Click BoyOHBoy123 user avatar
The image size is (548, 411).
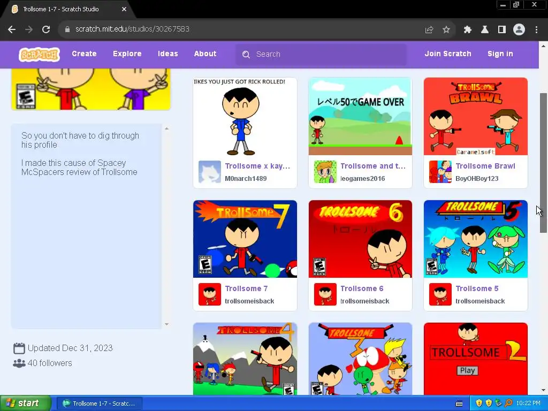[440, 172]
